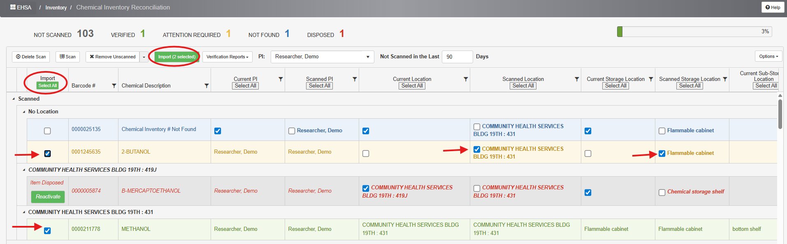Check Current Location box in 2-BUTANOL row

pos(366,154)
